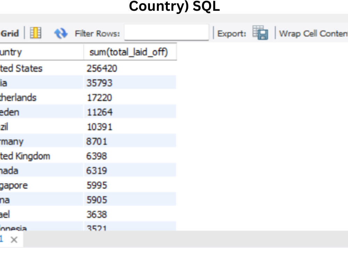Select the Singapore country cell
The height and width of the screenshot is (261, 348).
tap(41, 185)
